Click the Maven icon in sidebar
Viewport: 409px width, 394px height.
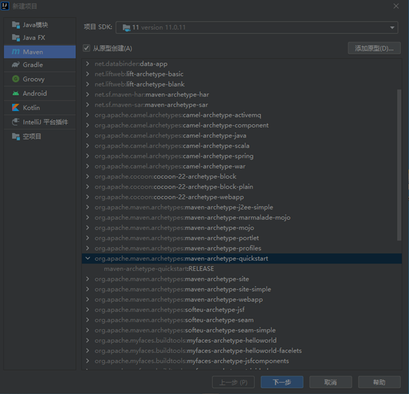click(15, 52)
